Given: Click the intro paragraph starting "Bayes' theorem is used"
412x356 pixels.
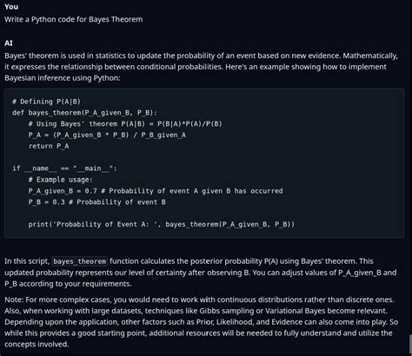Looking at the screenshot, I should click(201, 67).
